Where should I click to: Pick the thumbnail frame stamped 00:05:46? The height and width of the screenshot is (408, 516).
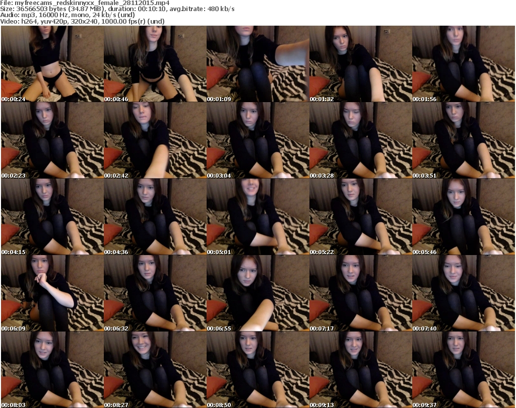click(x=464, y=217)
